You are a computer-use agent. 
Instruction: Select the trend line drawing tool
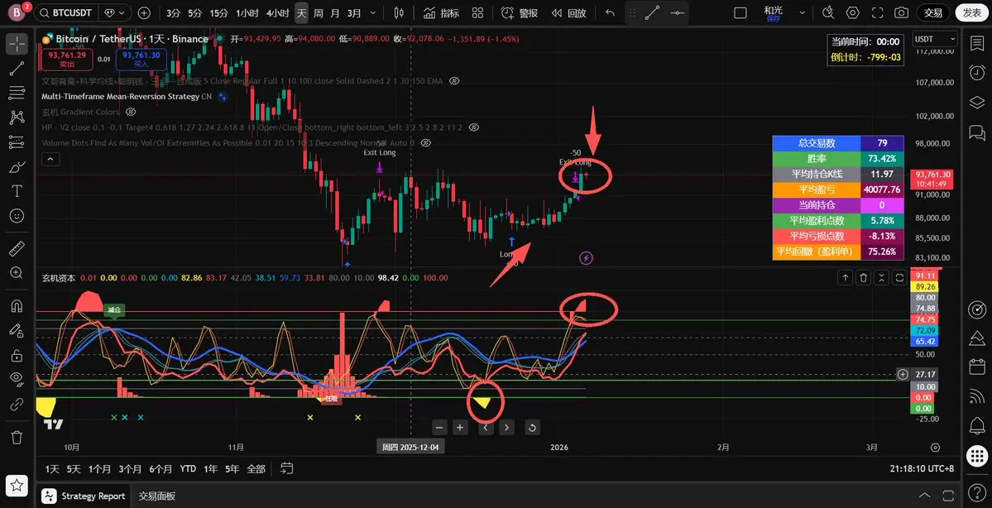tap(17, 69)
